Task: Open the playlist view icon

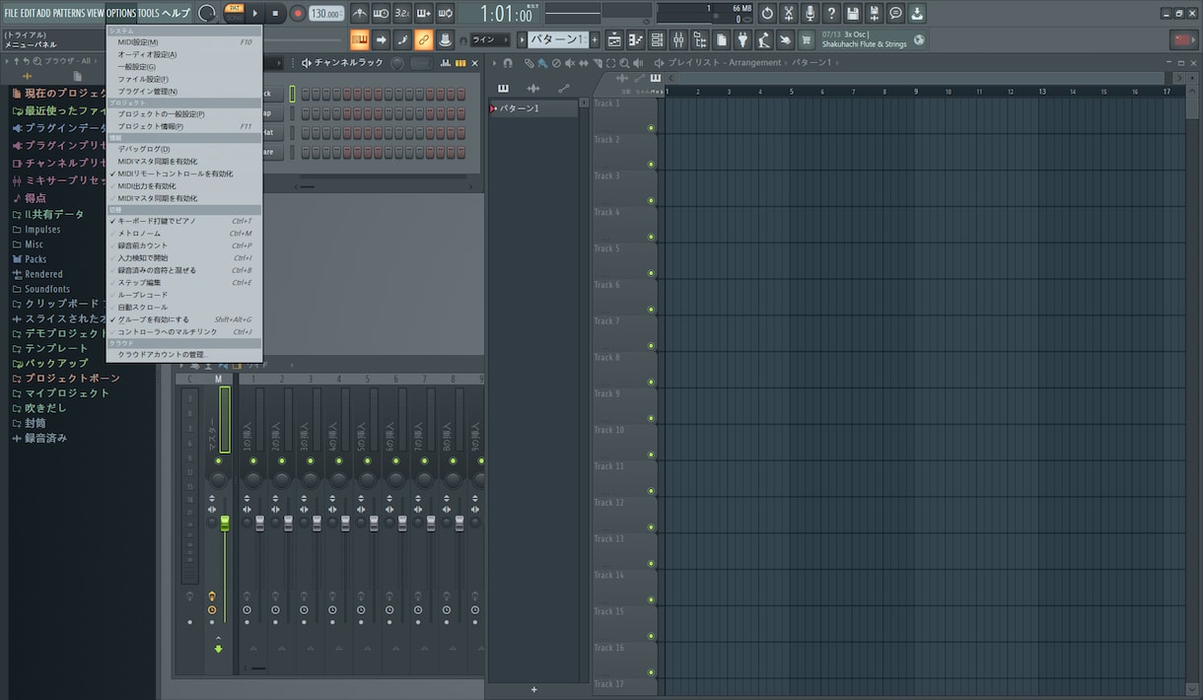Action: (x=614, y=39)
